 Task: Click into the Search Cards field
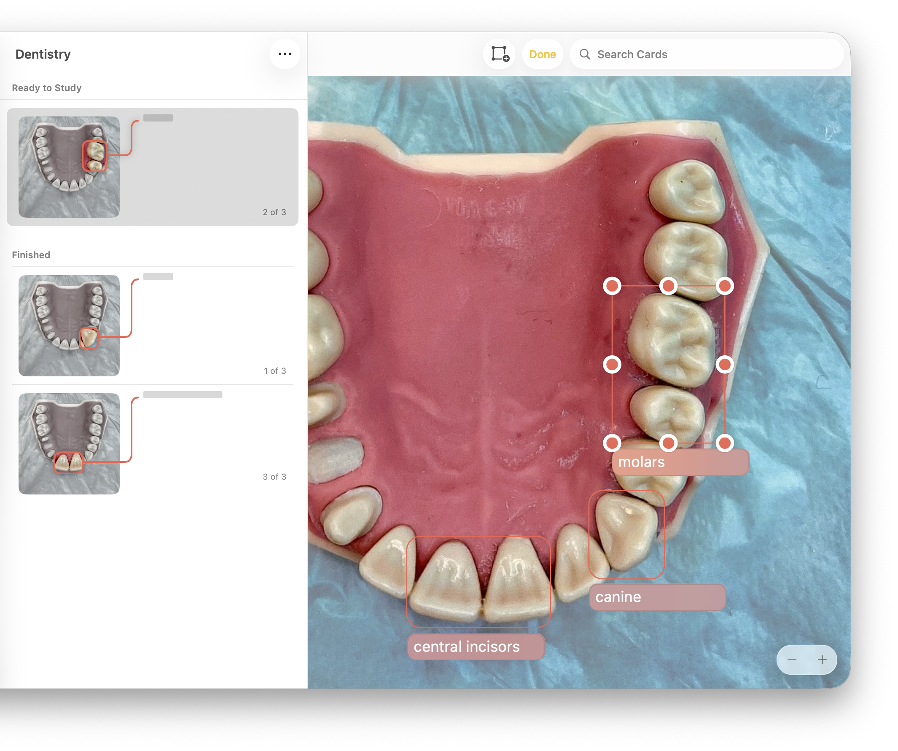coord(707,54)
